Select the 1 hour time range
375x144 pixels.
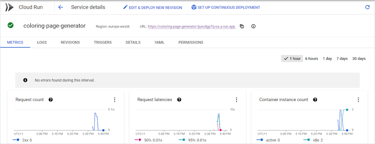click(292, 58)
